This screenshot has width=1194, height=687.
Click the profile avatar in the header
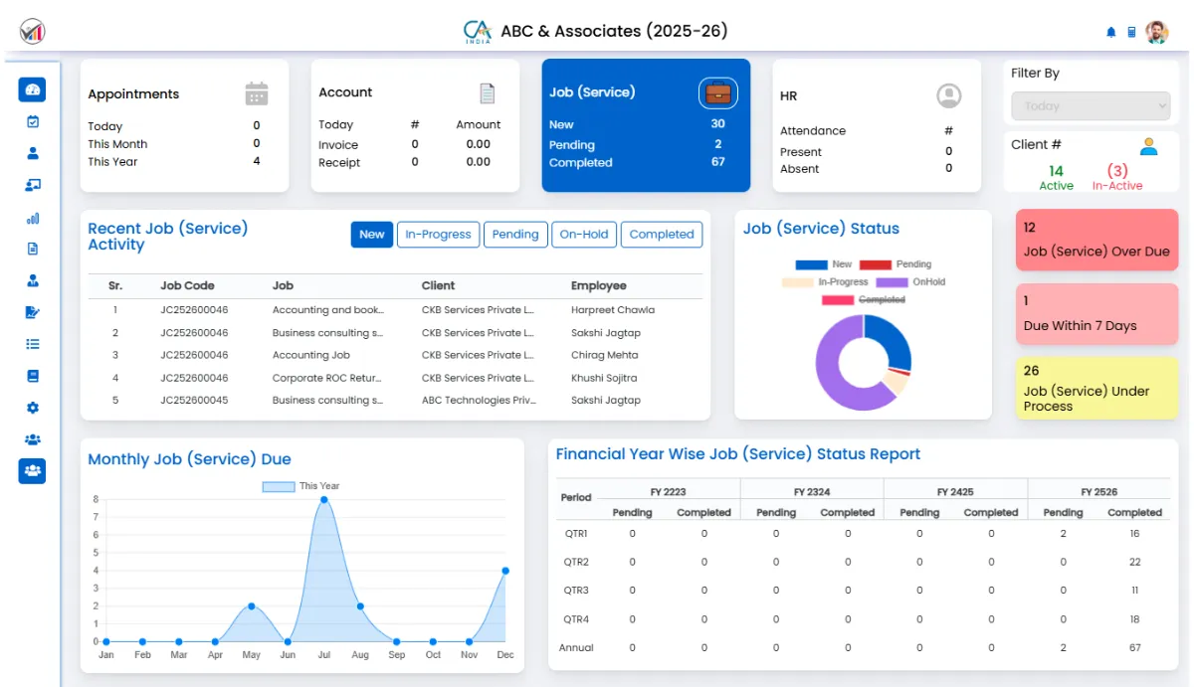1157,30
